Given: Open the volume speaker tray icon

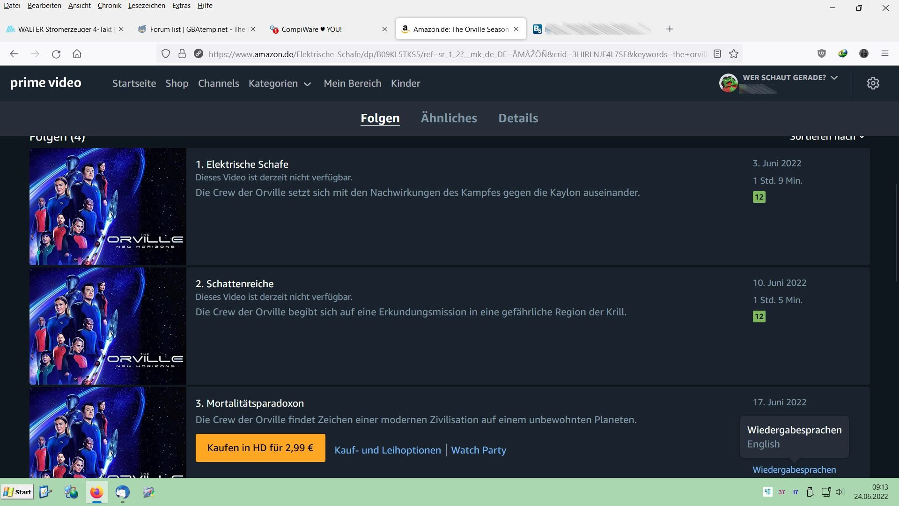Looking at the screenshot, I should click(x=840, y=492).
